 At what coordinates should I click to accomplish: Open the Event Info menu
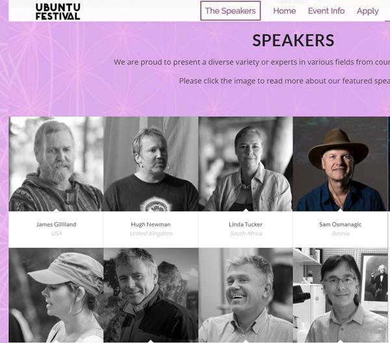point(326,11)
